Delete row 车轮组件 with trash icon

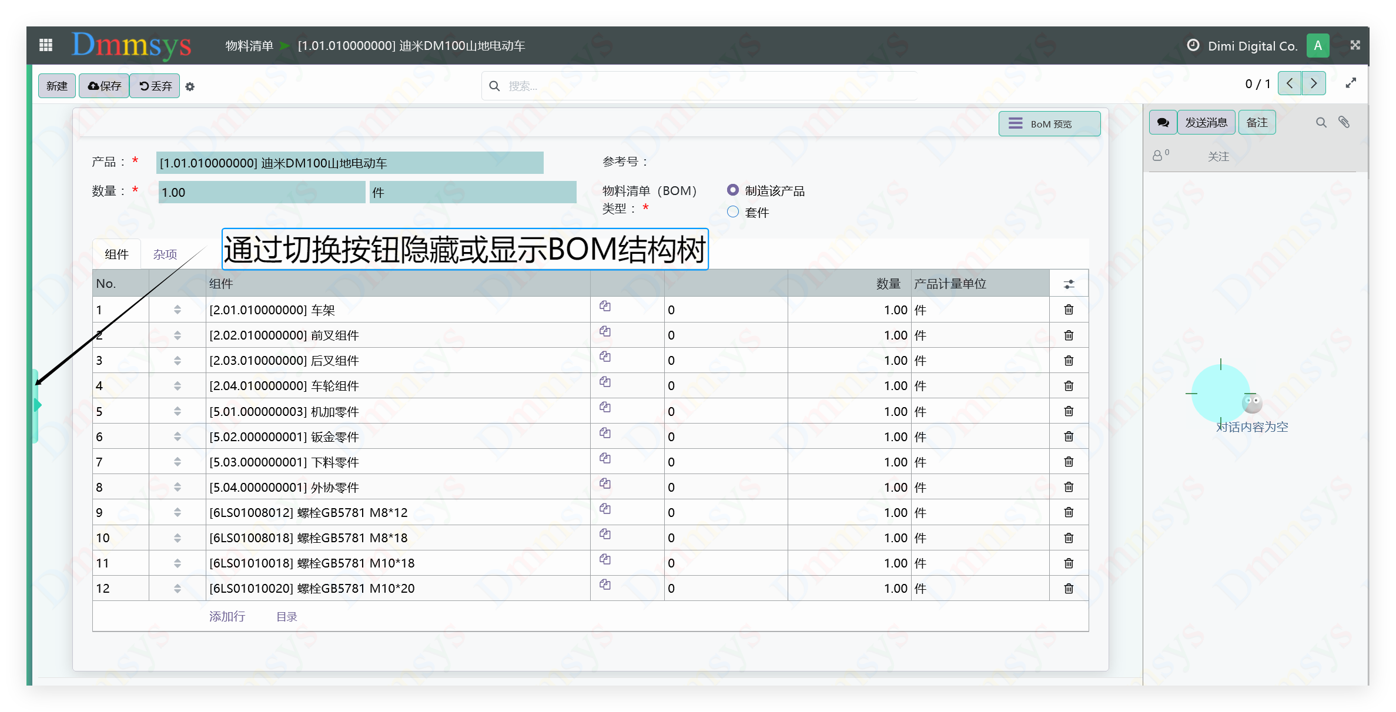point(1069,385)
